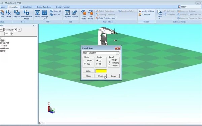Screen dimensions: 202x126
Task: Expand Cube Collision Area dropdown
Action: point(116,18)
